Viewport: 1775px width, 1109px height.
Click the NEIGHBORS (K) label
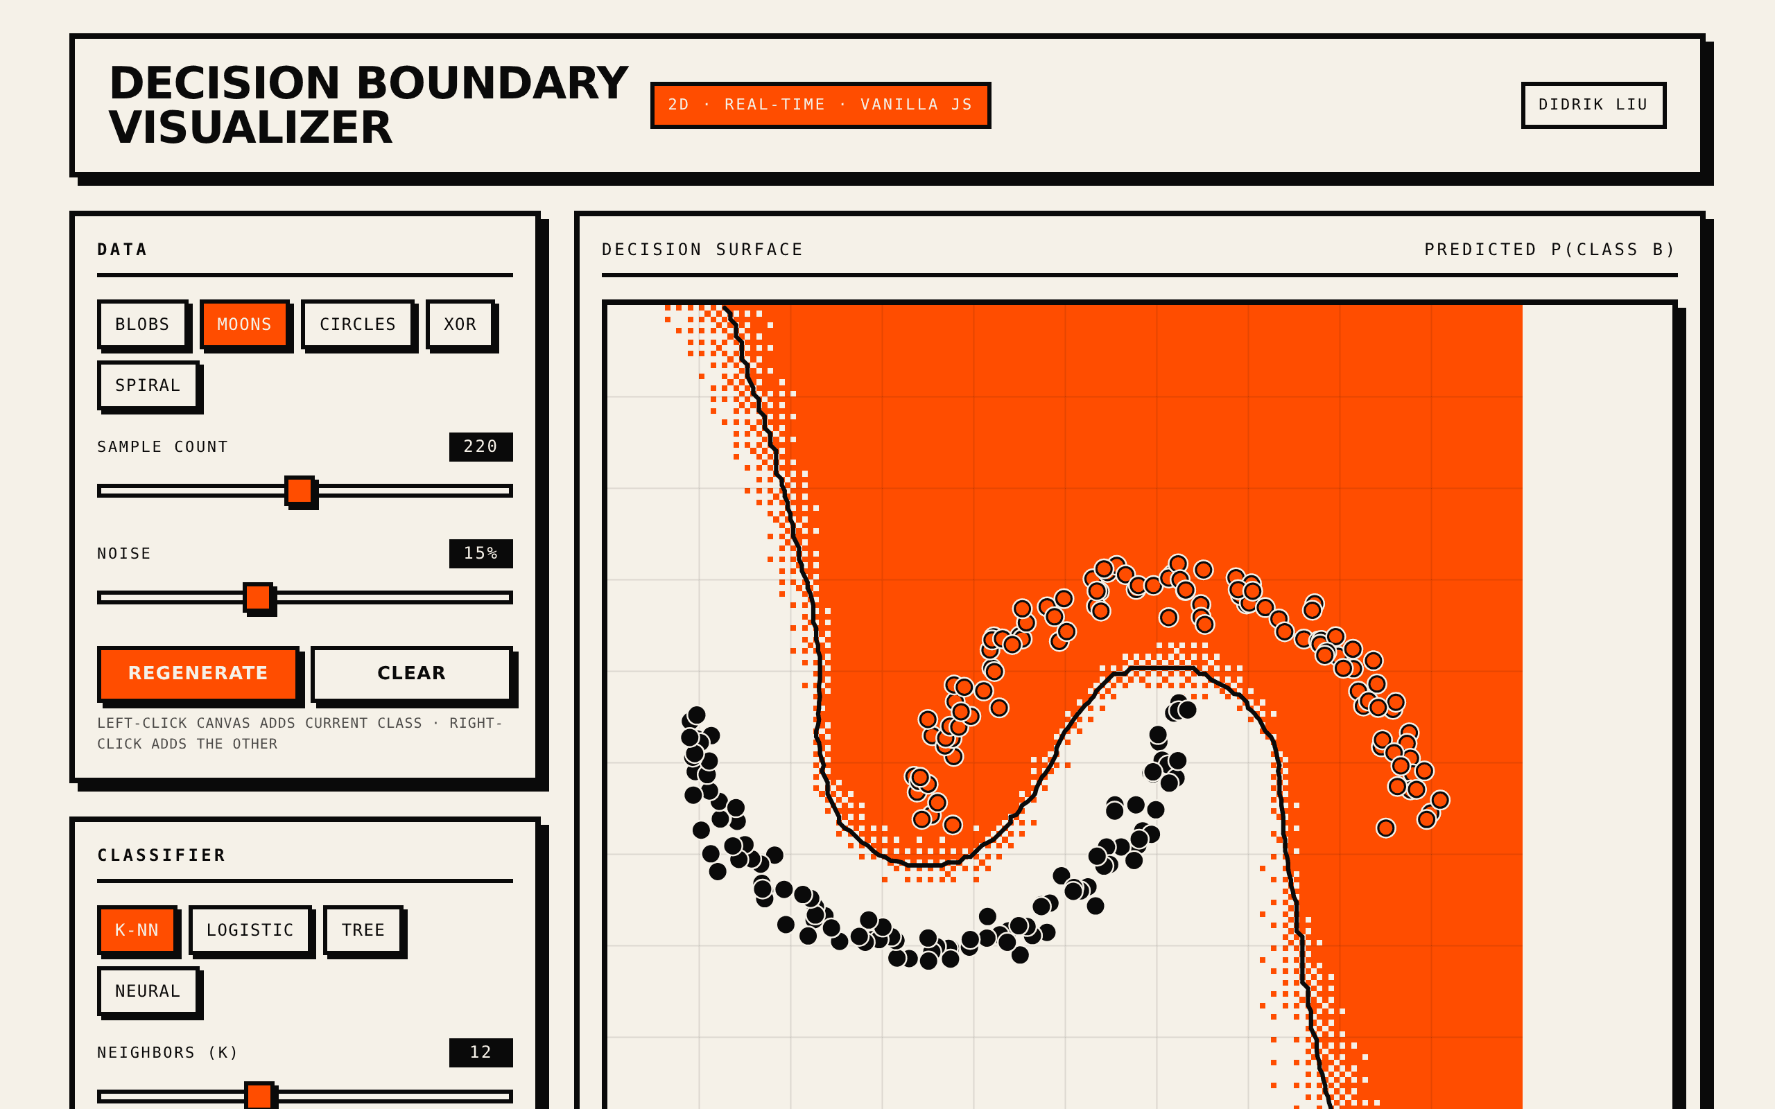click(x=168, y=1053)
